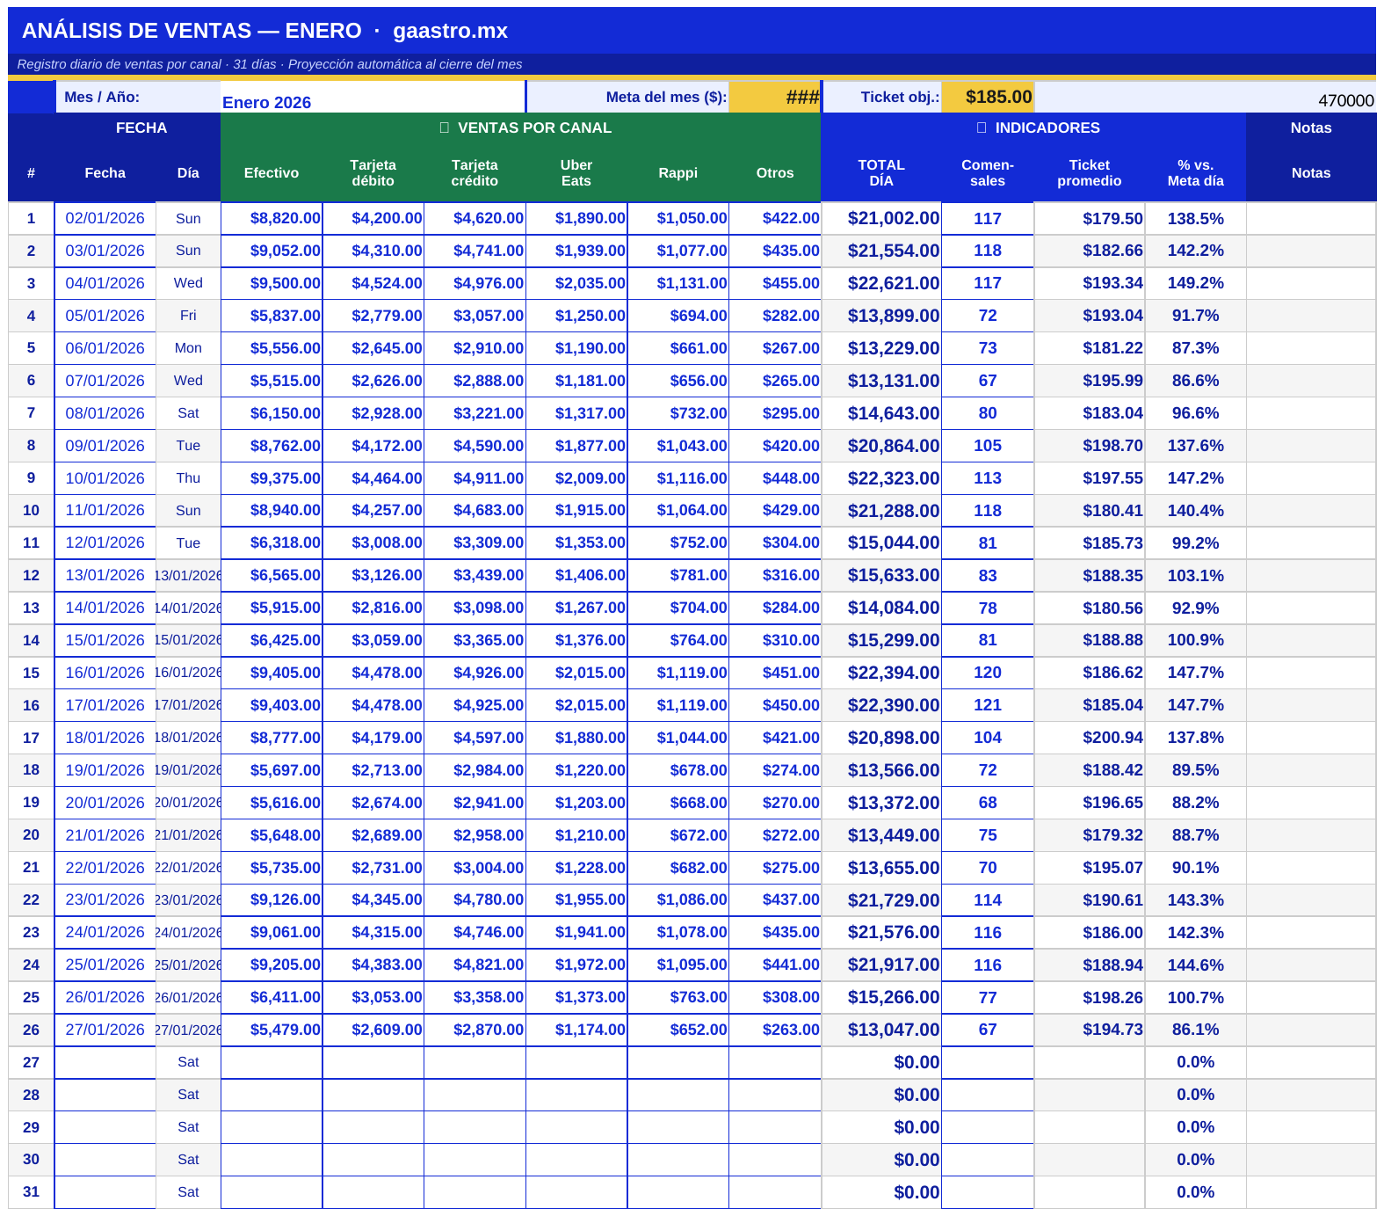The height and width of the screenshot is (1216, 1384).
Task: Click the 'Mes / Año:' label cell
Action: pyautogui.click(x=138, y=97)
